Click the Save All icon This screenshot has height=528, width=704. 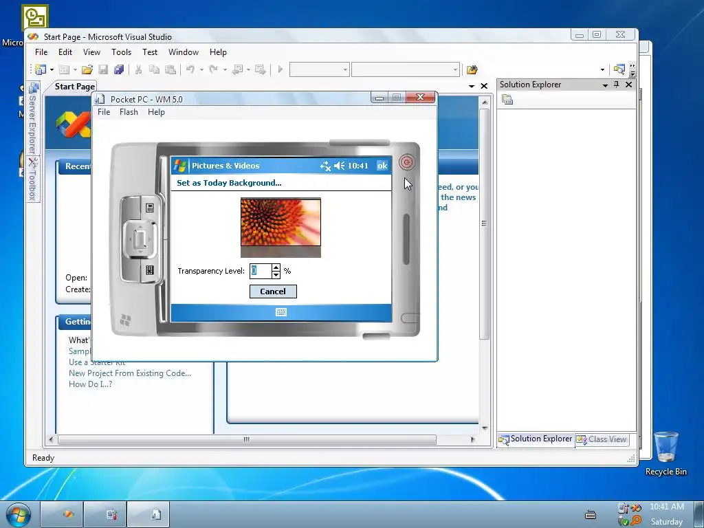point(119,69)
